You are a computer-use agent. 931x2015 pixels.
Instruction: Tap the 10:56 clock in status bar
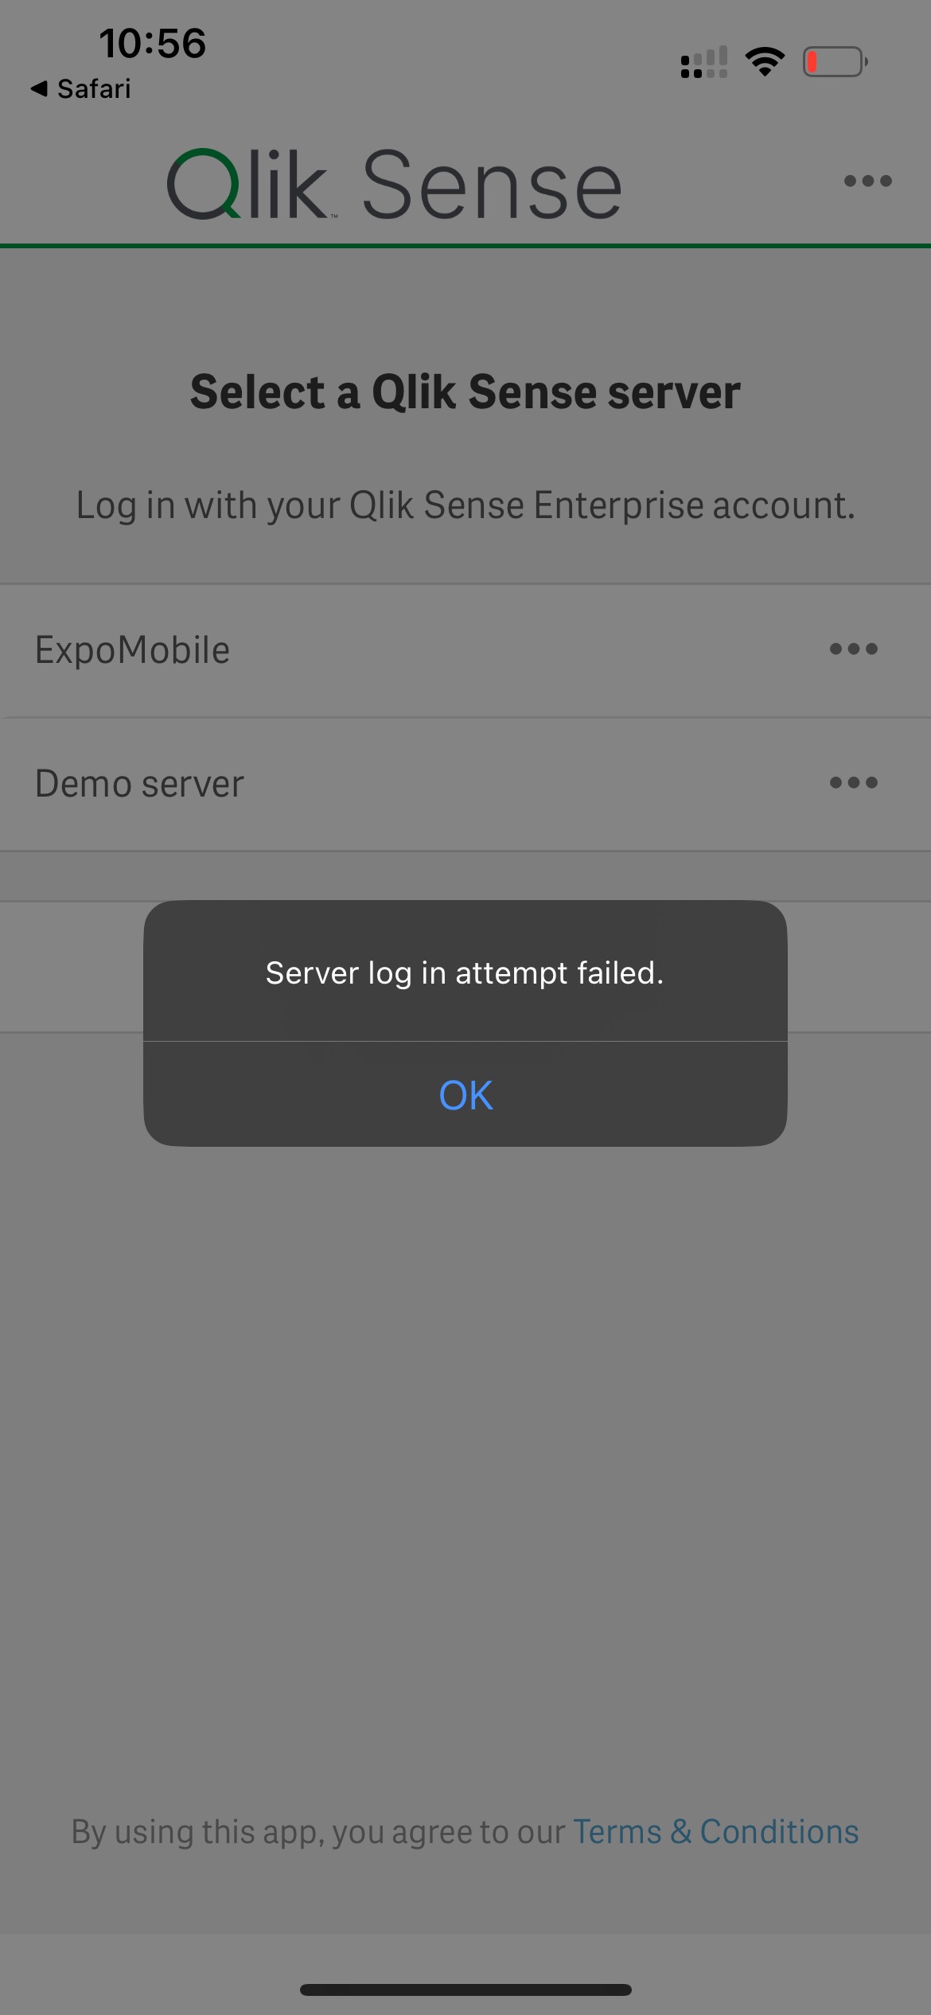point(153,43)
